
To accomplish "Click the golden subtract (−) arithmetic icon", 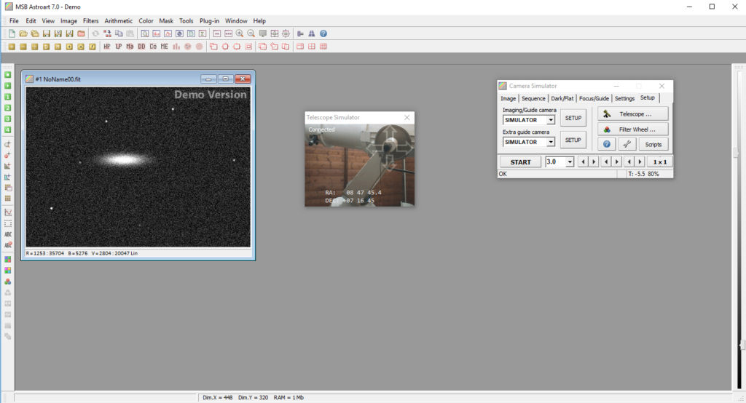I will [23, 47].
